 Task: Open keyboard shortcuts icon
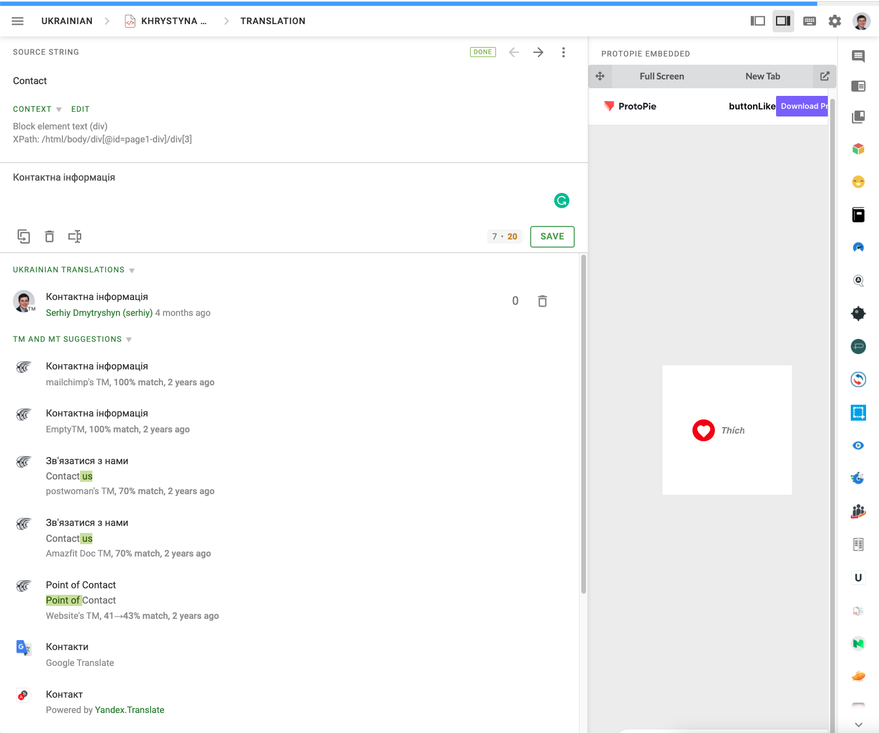810,21
